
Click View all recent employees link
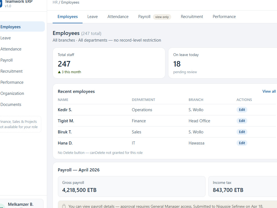click(x=269, y=91)
